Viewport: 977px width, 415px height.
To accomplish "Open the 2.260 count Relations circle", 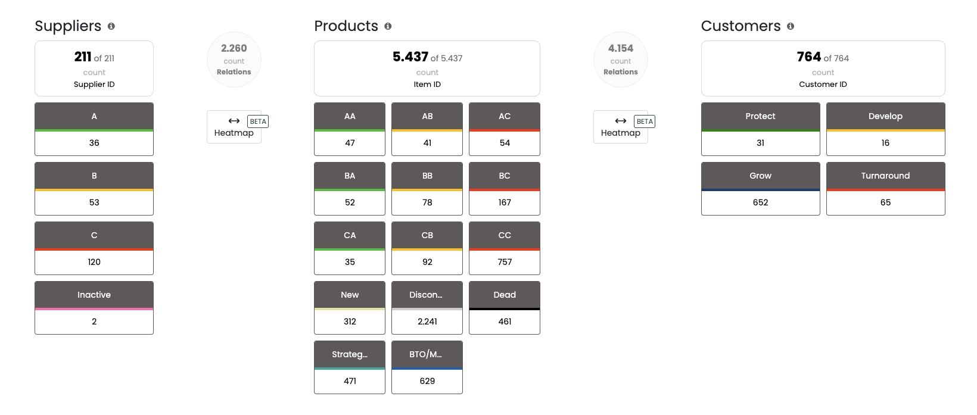I will coord(234,60).
